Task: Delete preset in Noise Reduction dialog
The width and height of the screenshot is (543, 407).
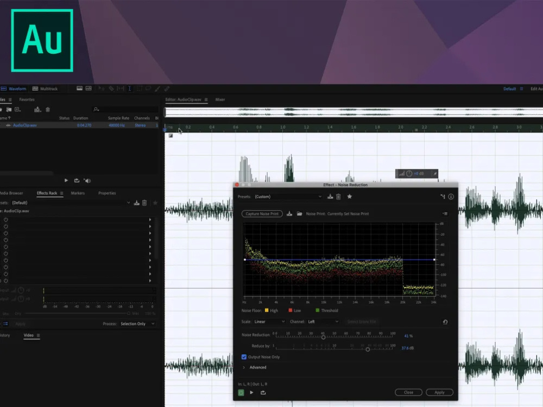Action: [x=338, y=196]
